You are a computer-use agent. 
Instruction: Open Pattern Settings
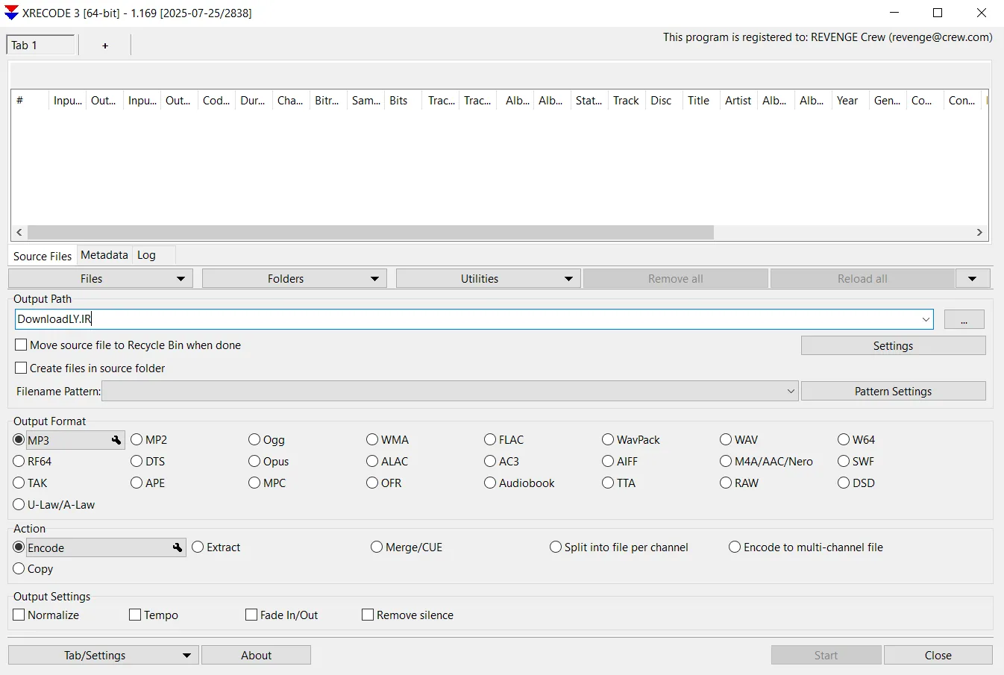tap(894, 392)
